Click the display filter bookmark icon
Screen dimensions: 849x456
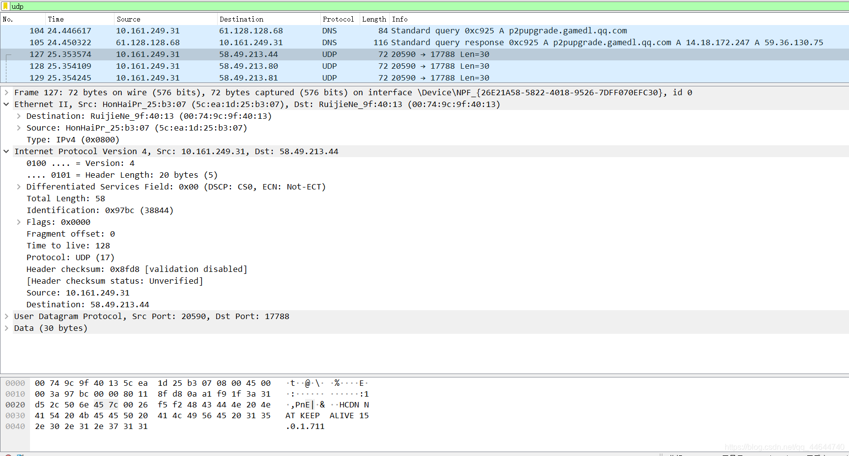point(5,6)
